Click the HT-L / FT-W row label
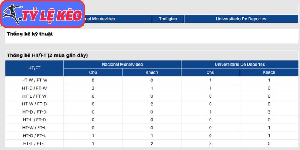This screenshot has height=150, width=300. 34,96
